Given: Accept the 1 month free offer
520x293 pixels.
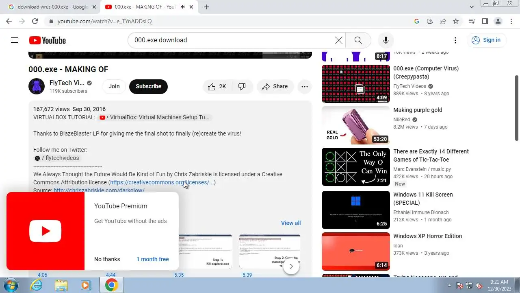Looking at the screenshot, I should 153,259.
